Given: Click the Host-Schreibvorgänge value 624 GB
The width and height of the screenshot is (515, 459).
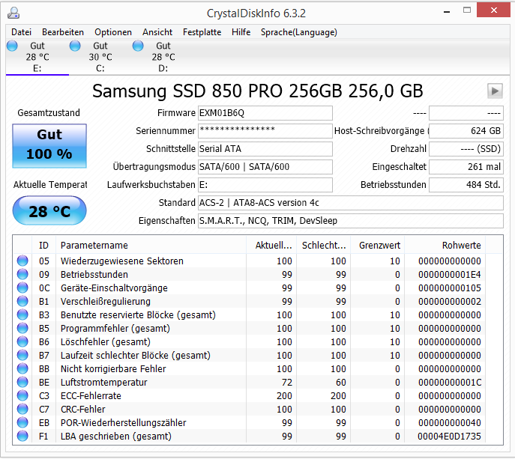Looking at the screenshot, I should pos(466,131).
